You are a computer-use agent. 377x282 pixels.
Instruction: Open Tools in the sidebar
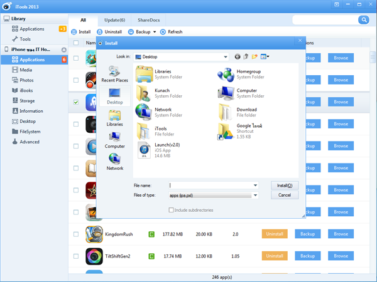tap(34, 39)
